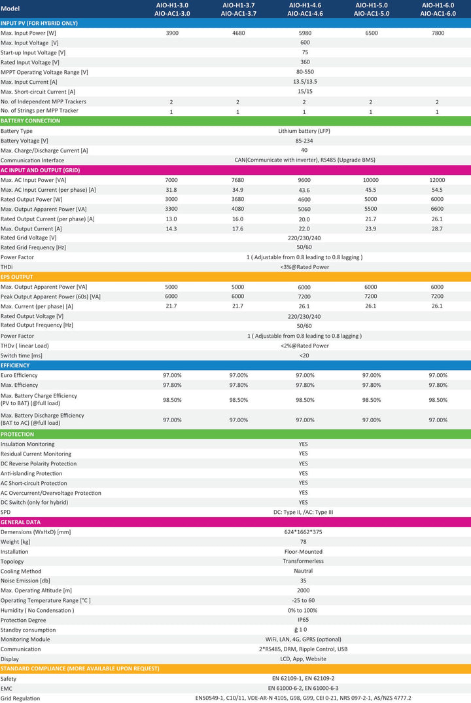Select the Dimensions value 624*1662*375

click(303, 532)
